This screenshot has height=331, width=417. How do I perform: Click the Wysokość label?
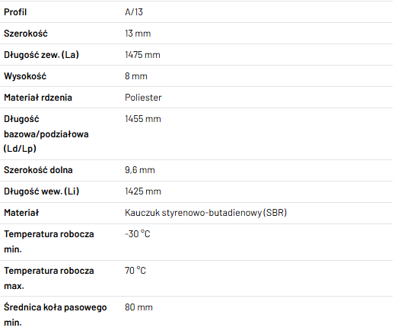(x=25, y=76)
